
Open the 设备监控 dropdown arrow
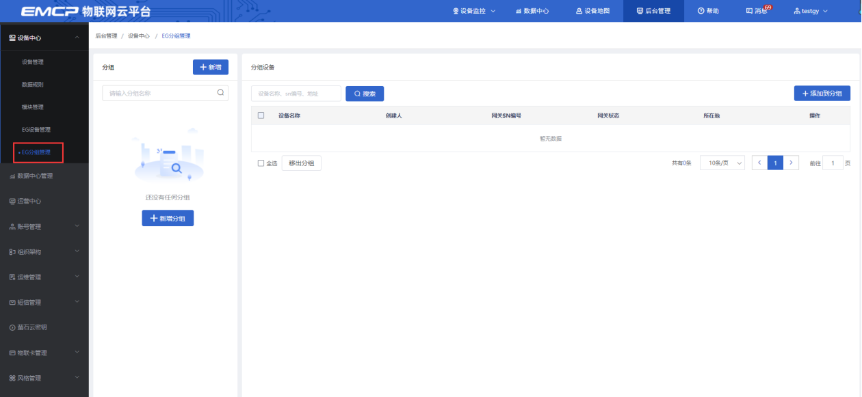[x=493, y=11]
